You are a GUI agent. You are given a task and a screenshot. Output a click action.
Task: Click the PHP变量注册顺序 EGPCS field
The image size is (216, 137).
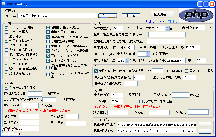193,47
